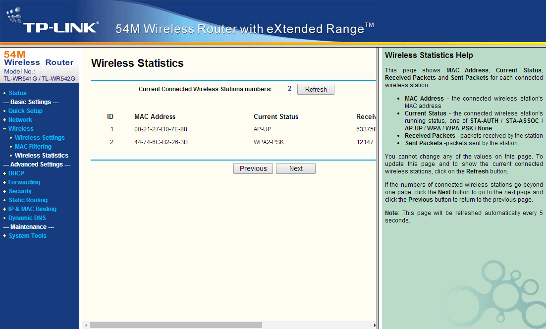Click the Wireless Statistics Help heading
Viewport: 546px width, 329px height.
coord(429,55)
